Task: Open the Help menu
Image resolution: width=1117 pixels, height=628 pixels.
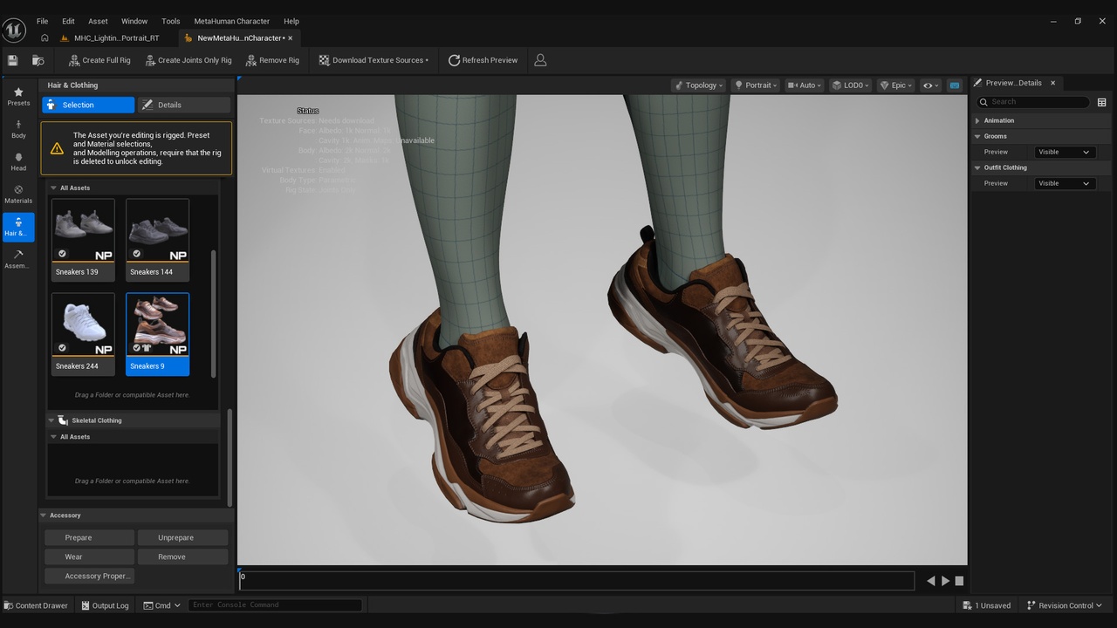Action: coord(291,21)
